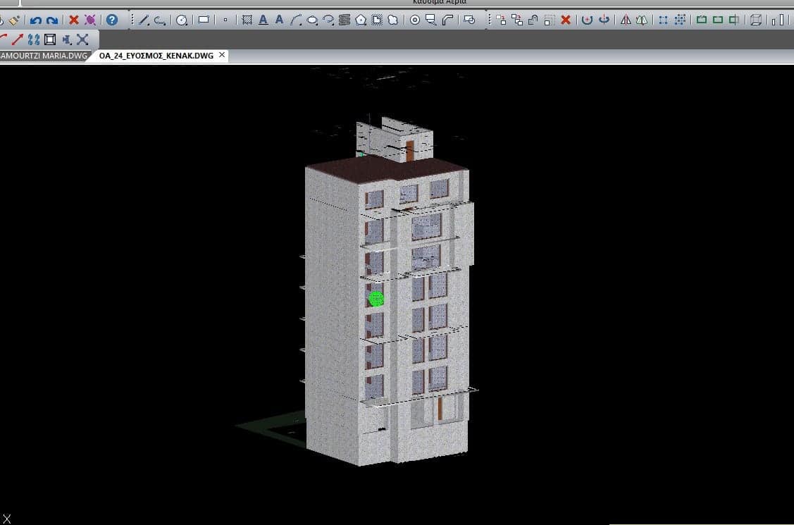Choose the underlined A text tool
Screen dimensions: 794x525
pyautogui.click(x=263, y=20)
